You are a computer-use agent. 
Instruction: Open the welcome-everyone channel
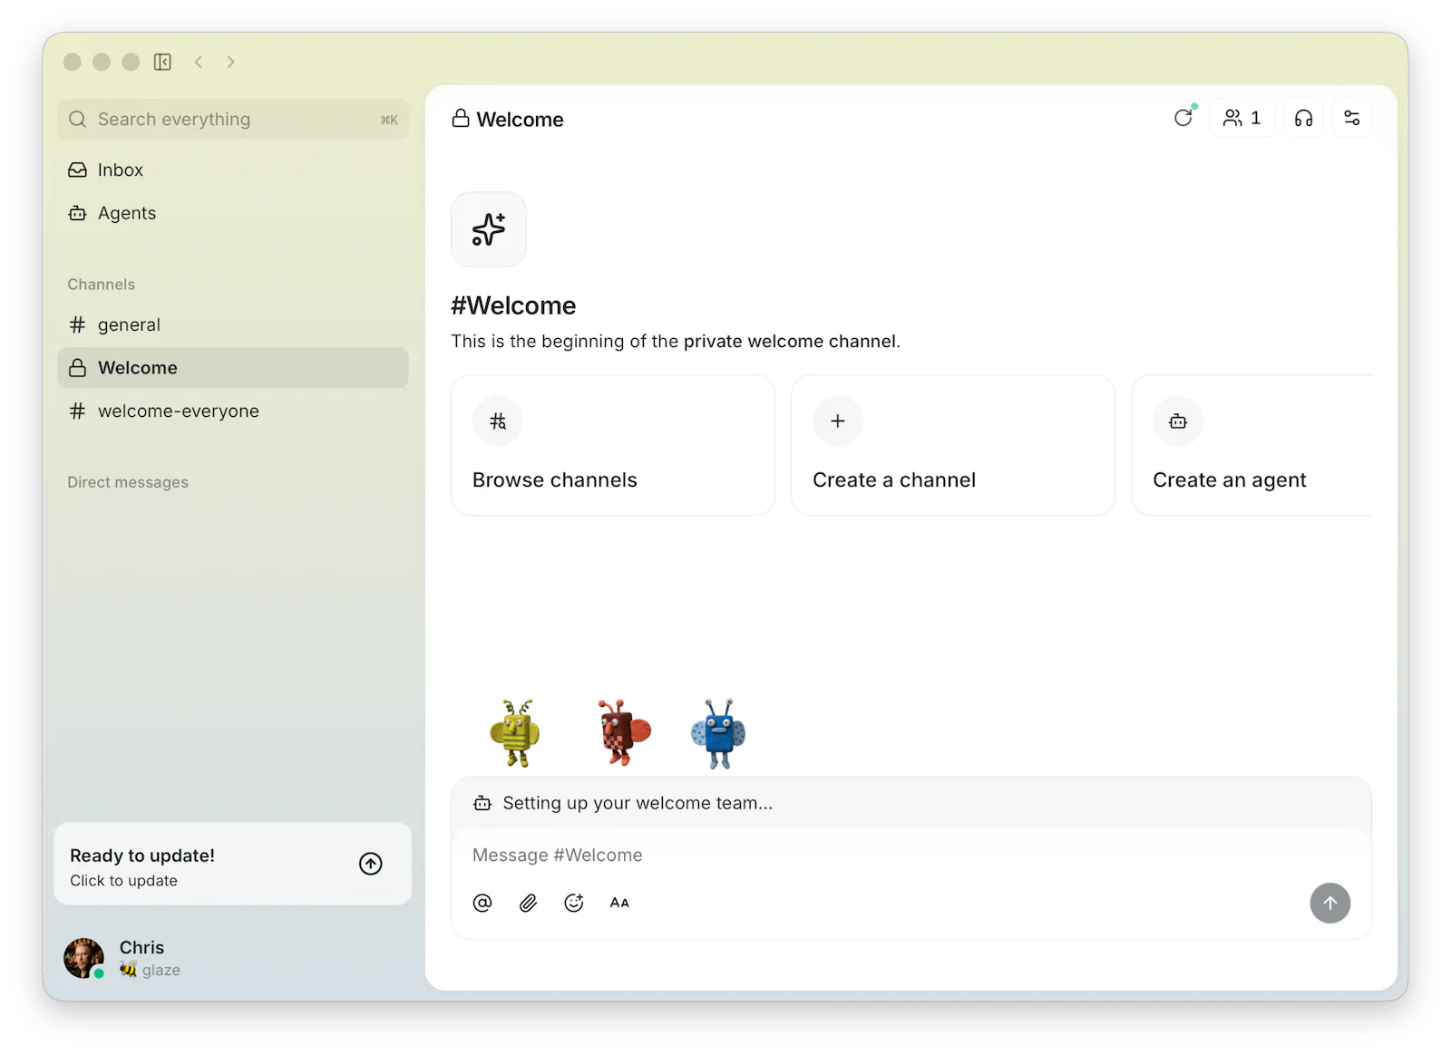233,411
